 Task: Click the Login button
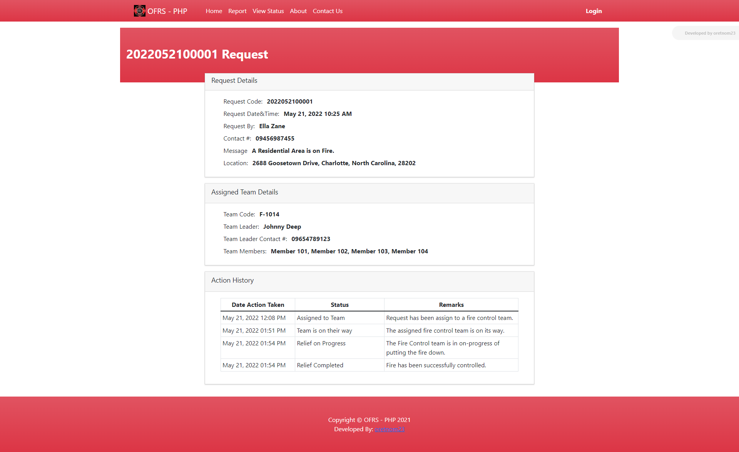tap(594, 11)
